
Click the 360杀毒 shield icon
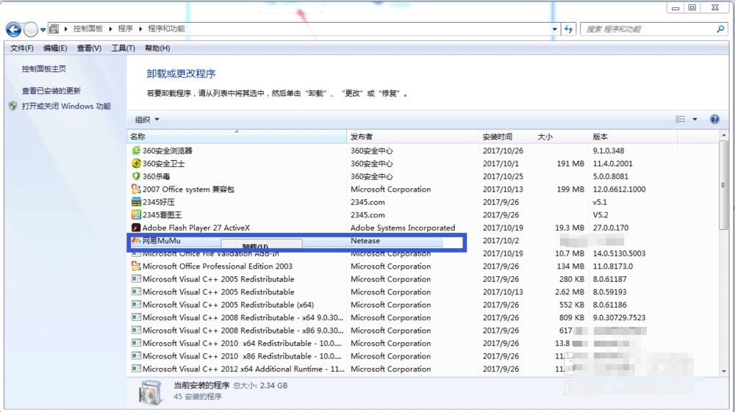136,176
